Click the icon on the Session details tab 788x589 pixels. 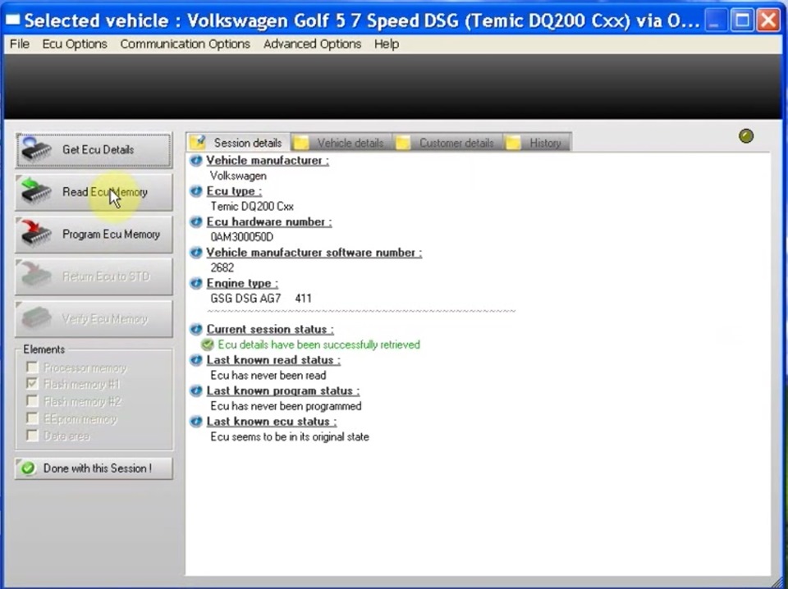(x=198, y=143)
